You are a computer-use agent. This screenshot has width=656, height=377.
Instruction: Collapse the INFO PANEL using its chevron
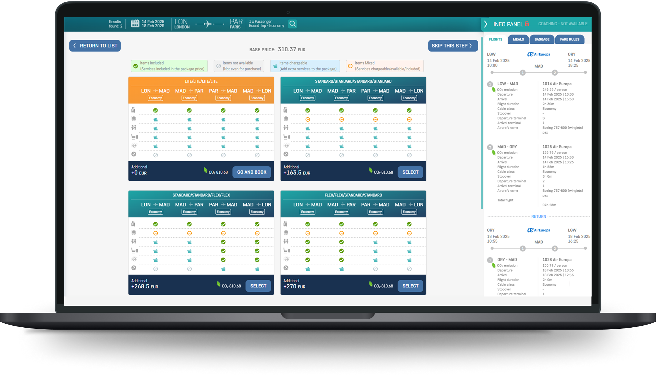(x=486, y=24)
